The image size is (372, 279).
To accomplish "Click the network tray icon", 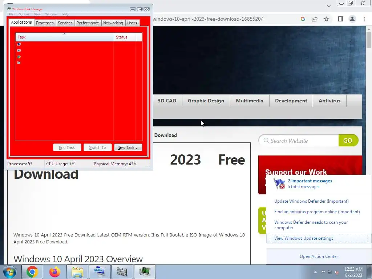I will pos(330,272).
